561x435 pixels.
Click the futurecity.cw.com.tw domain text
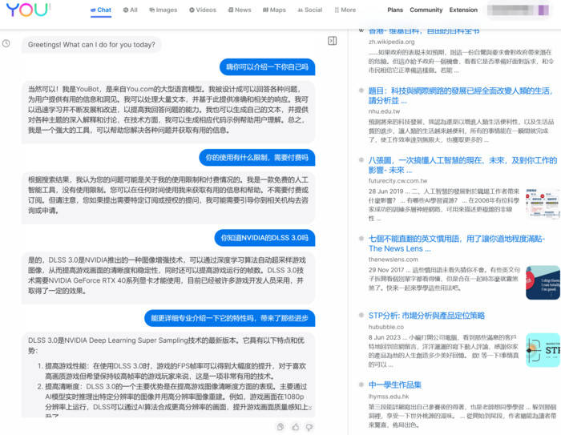point(398,181)
